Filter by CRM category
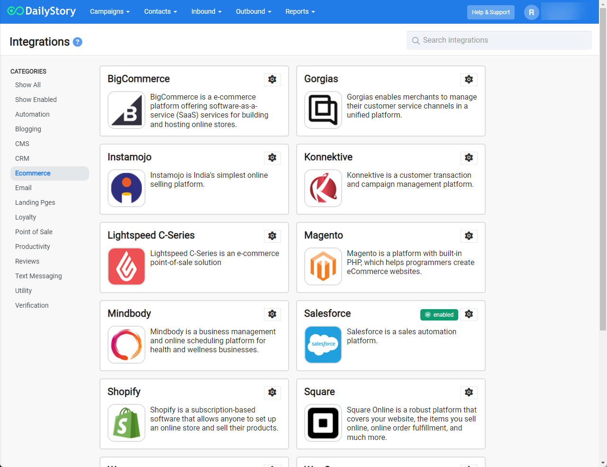Screen dimensions: 607x467 tap(22, 158)
